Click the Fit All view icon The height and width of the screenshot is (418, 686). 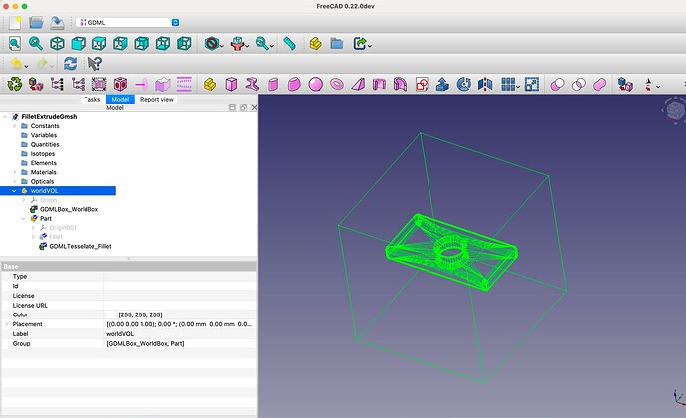15,44
